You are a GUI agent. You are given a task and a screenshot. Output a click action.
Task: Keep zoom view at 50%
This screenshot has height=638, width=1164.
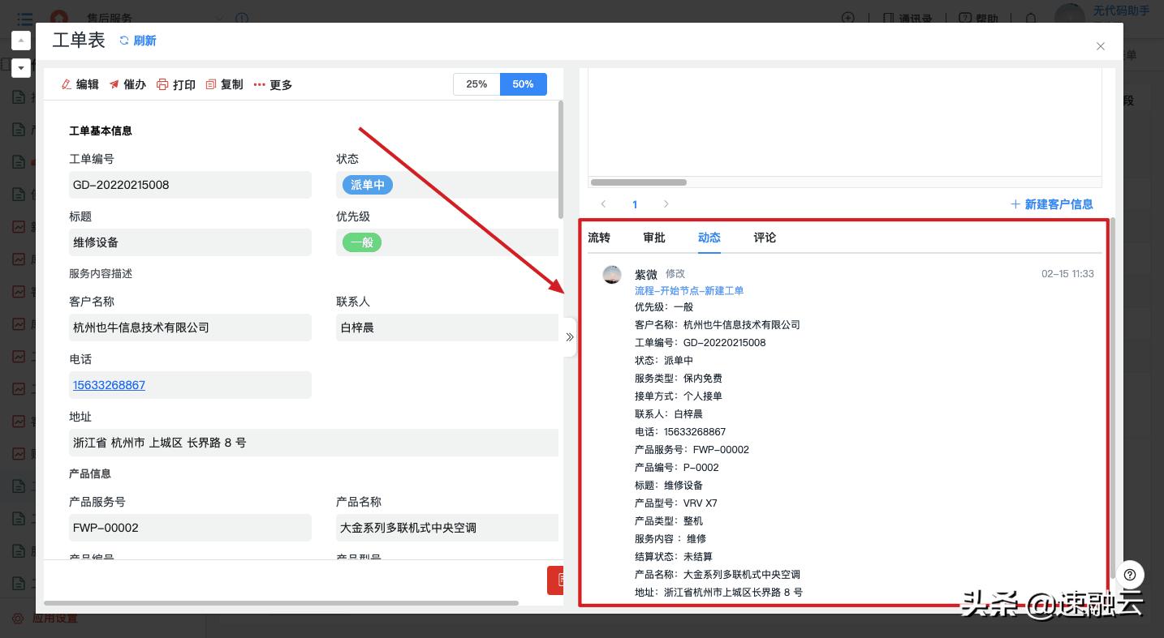pyautogui.click(x=524, y=84)
